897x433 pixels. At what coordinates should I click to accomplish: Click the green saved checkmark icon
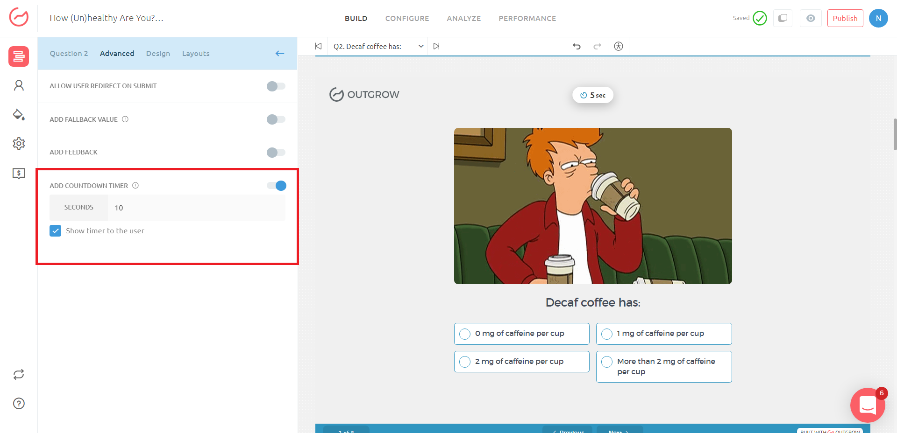pyautogui.click(x=760, y=18)
